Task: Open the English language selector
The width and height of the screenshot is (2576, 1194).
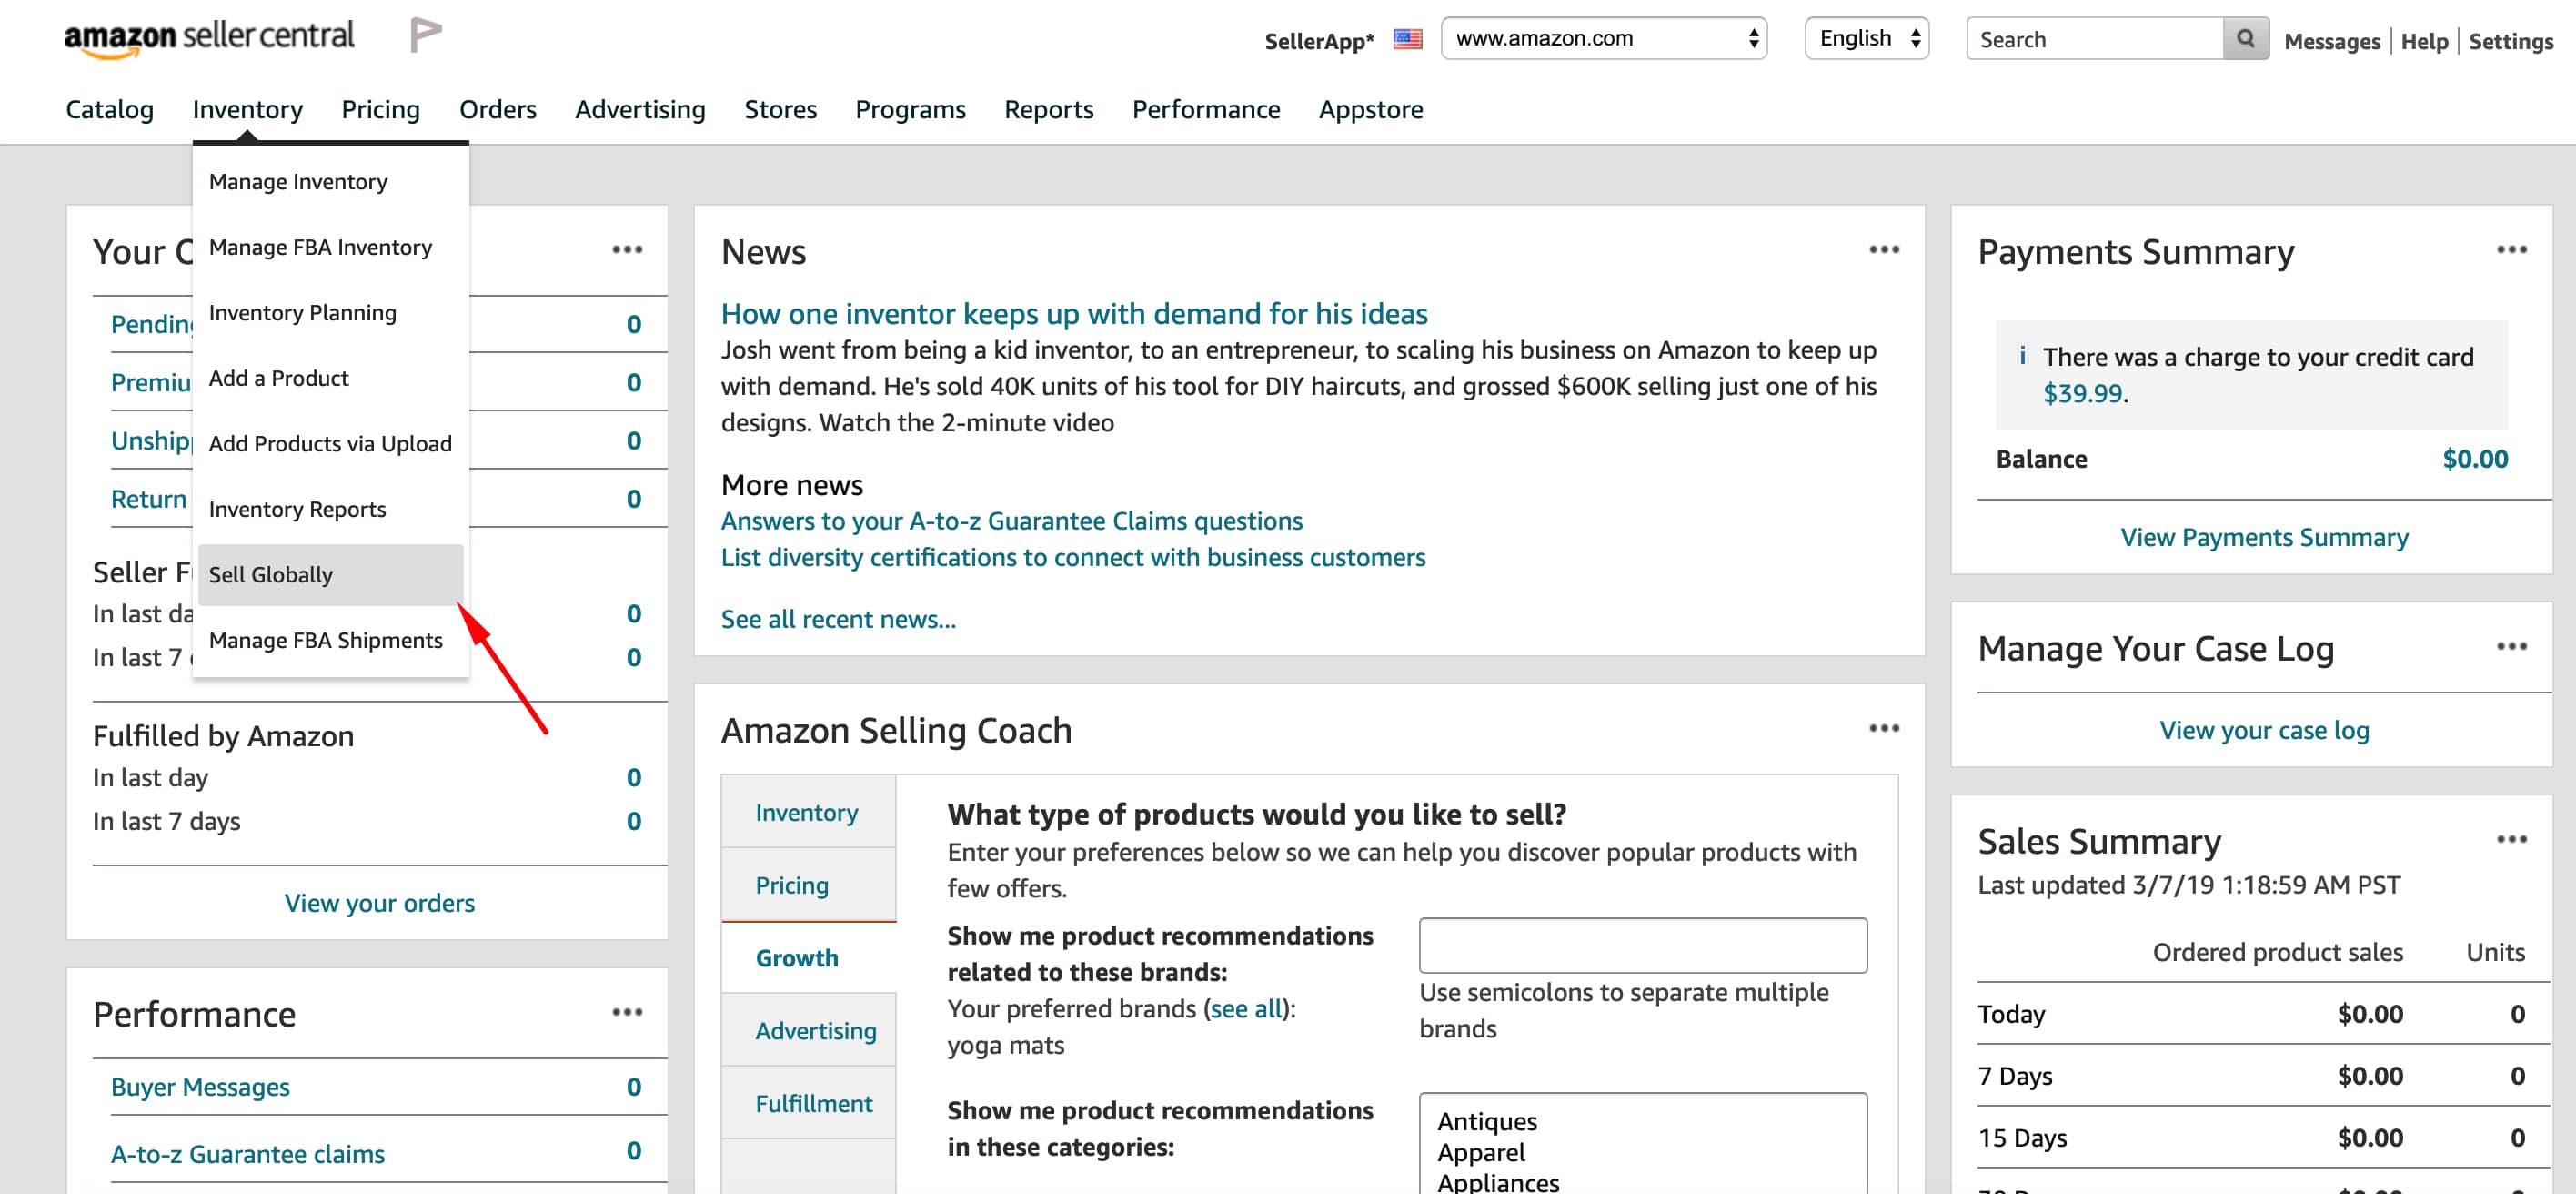Action: [x=1866, y=38]
